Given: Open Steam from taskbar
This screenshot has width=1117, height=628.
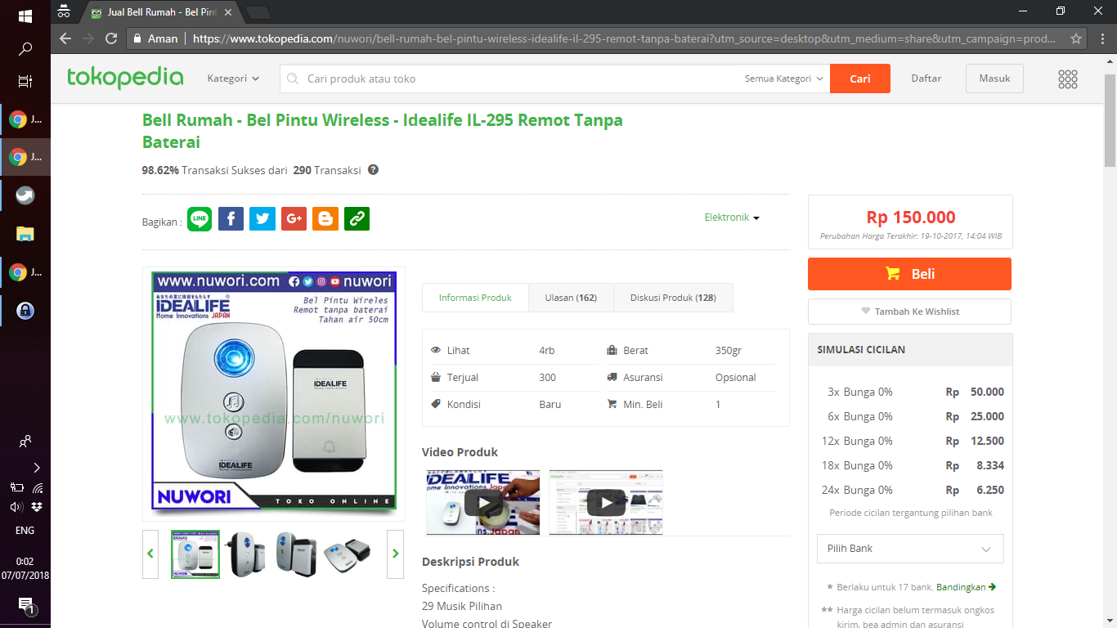Looking at the screenshot, I should click(x=25, y=195).
